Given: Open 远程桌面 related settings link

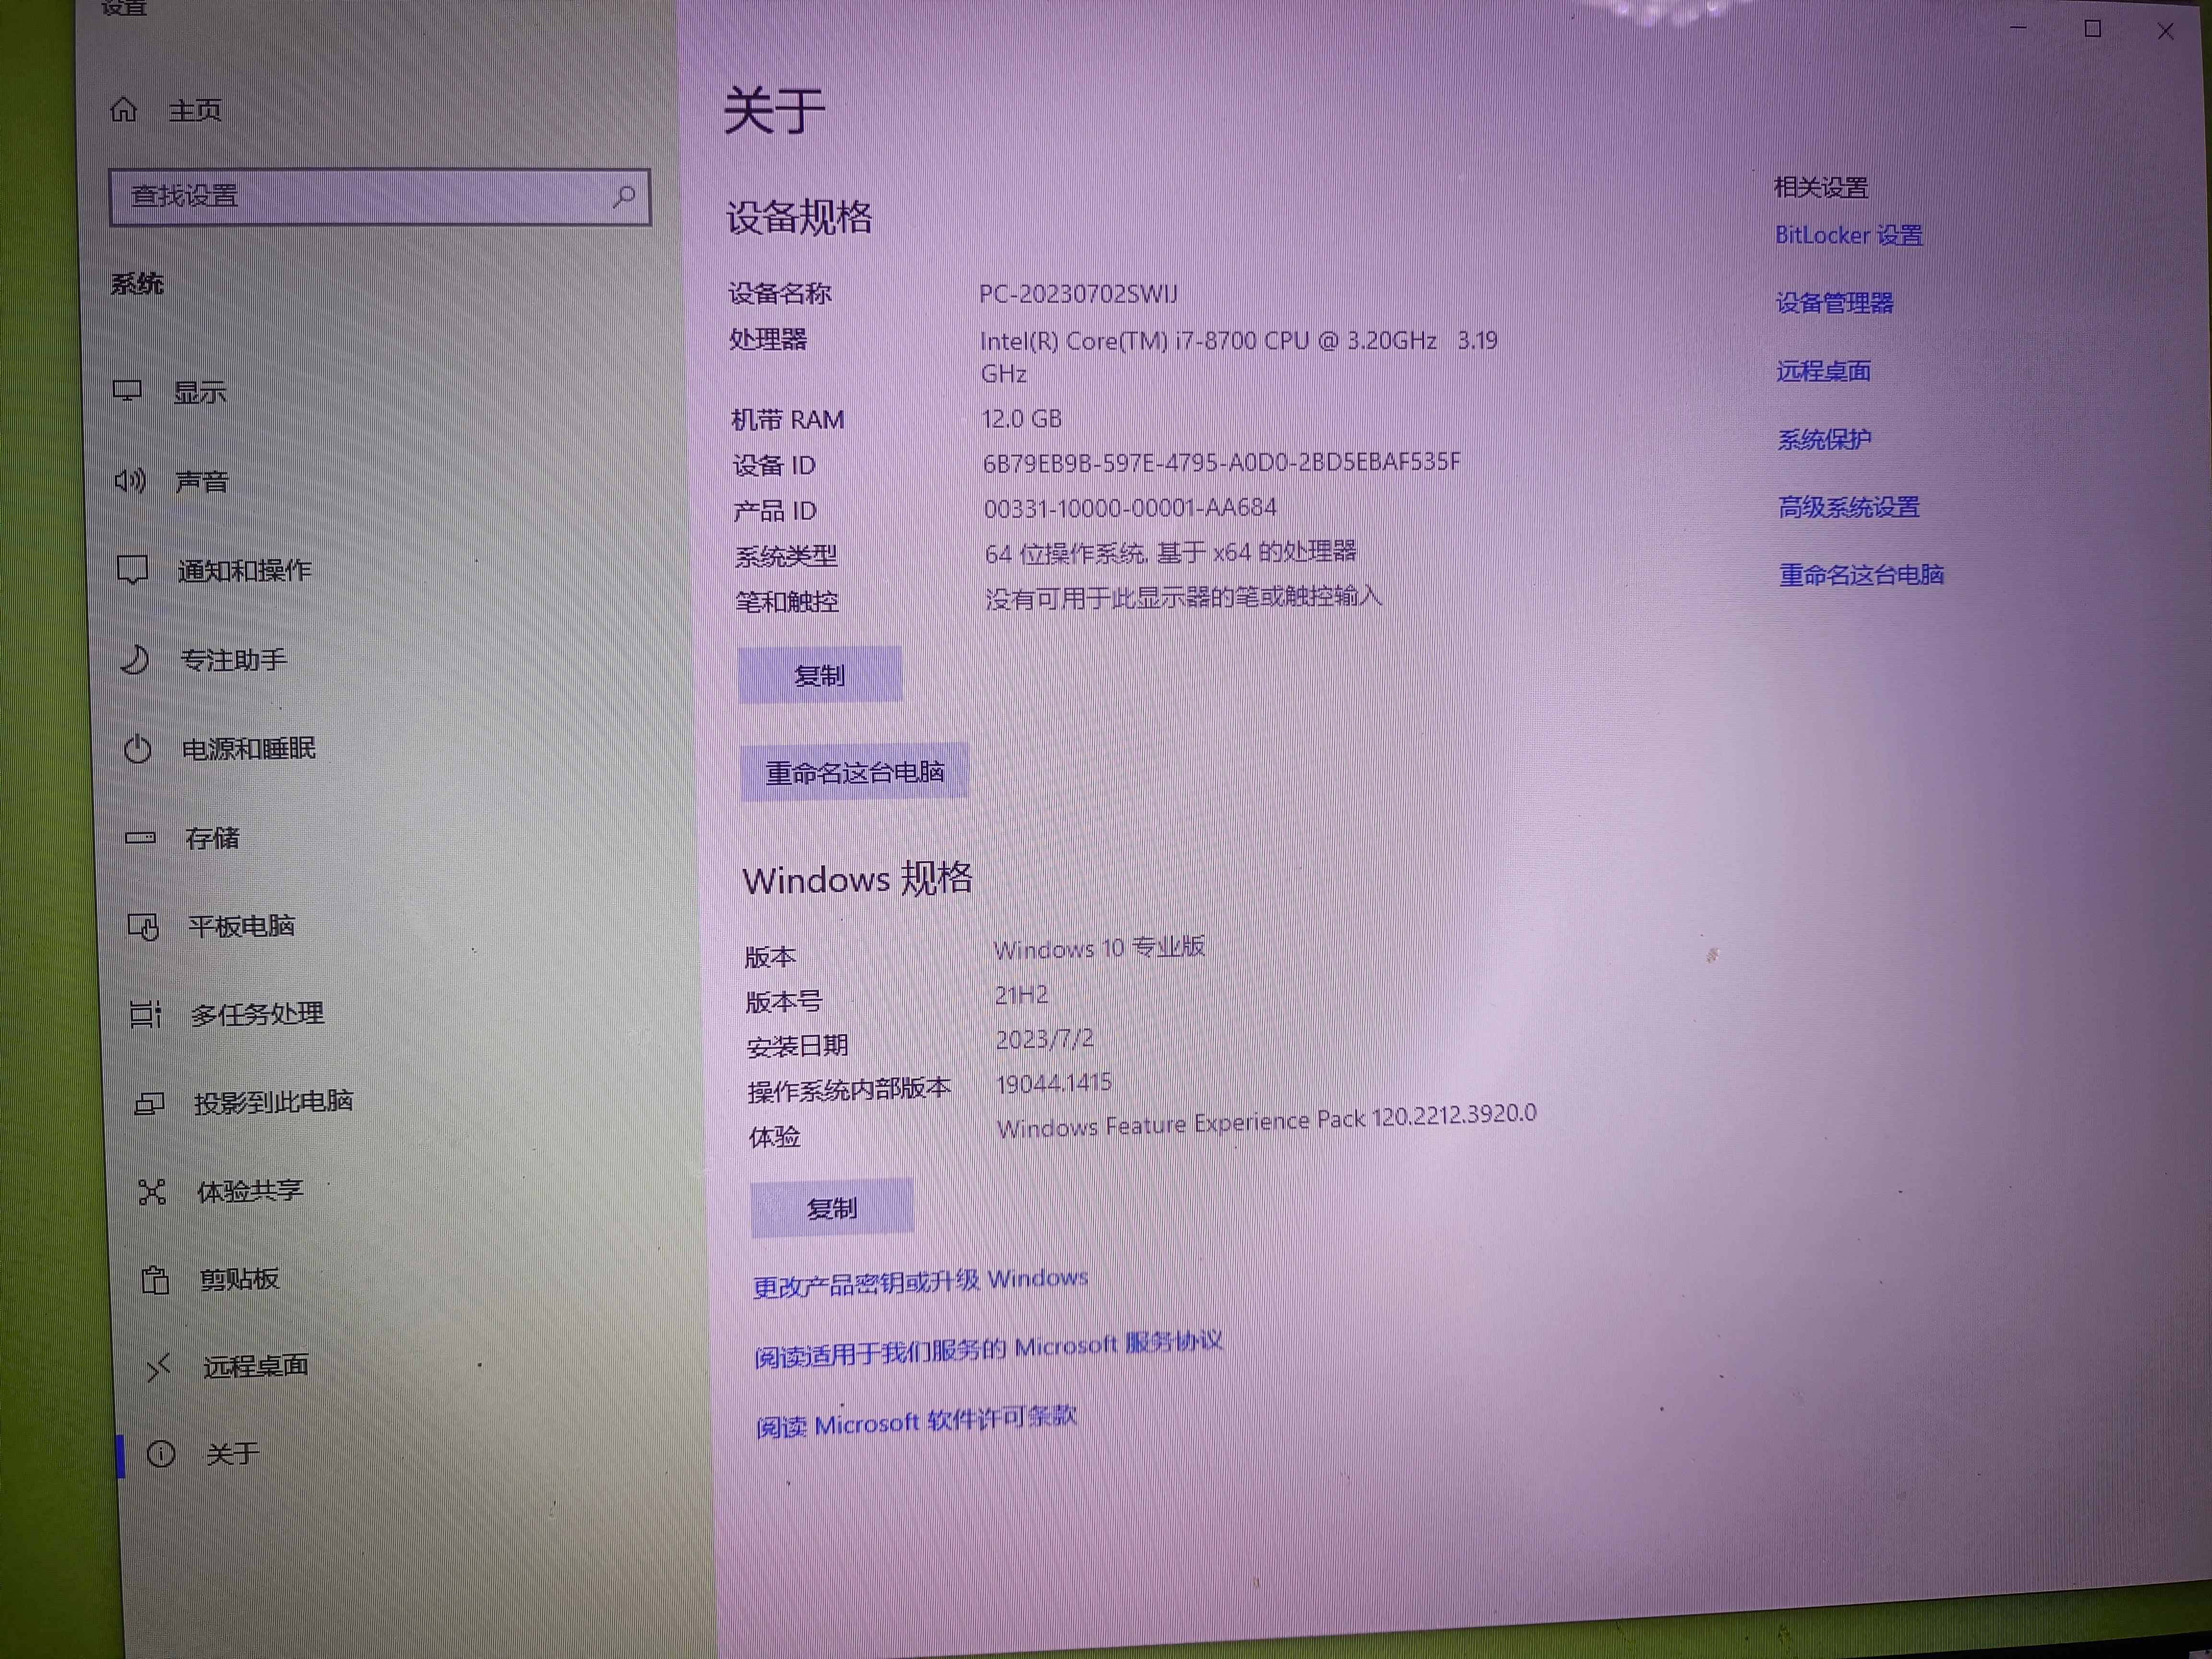Looking at the screenshot, I should point(1823,371).
